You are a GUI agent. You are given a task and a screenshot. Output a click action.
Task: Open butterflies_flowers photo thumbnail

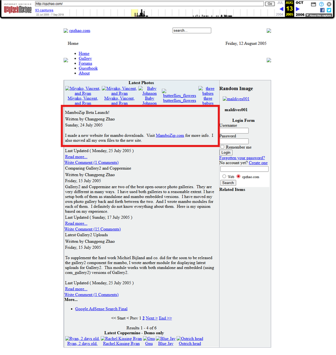tap(179, 93)
